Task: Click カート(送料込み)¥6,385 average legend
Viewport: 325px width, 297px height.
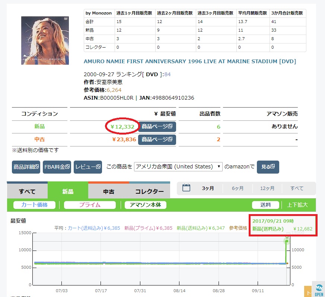Action: [x=94, y=228]
